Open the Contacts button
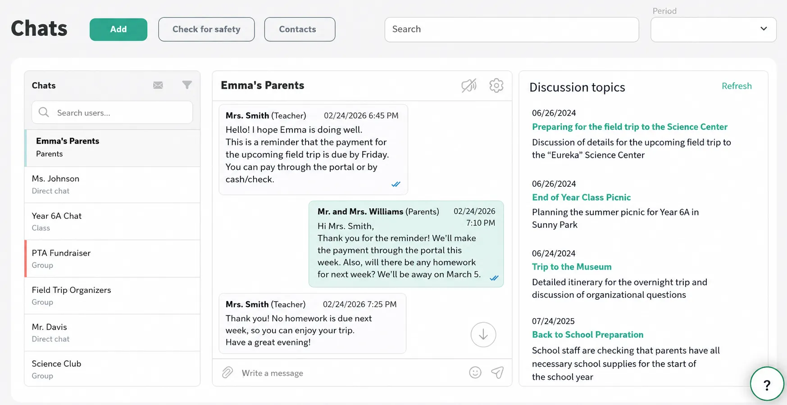The width and height of the screenshot is (787, 405). 300,29
